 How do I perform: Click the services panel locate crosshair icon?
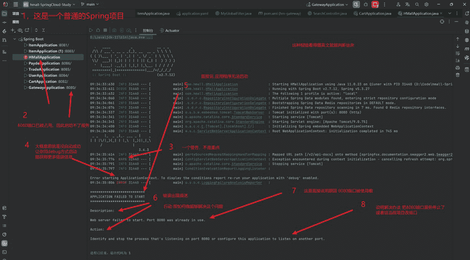click(x=443, y=22)
